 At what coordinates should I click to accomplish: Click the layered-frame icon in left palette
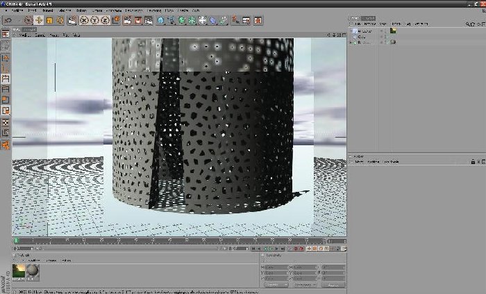point(6,133)
